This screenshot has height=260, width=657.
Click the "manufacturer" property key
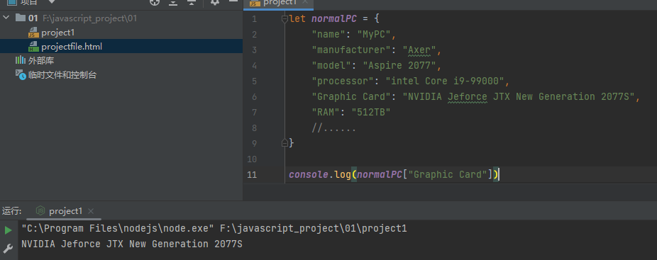[351, 50]
